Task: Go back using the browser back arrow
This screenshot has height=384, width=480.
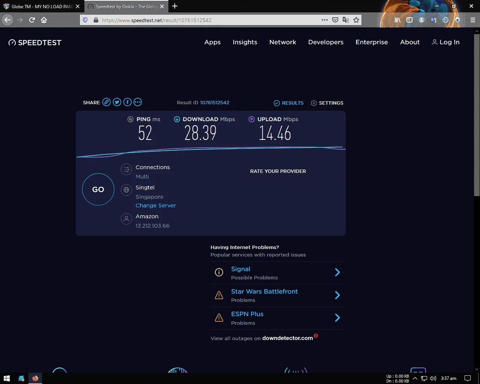Action: click(7, 20)
